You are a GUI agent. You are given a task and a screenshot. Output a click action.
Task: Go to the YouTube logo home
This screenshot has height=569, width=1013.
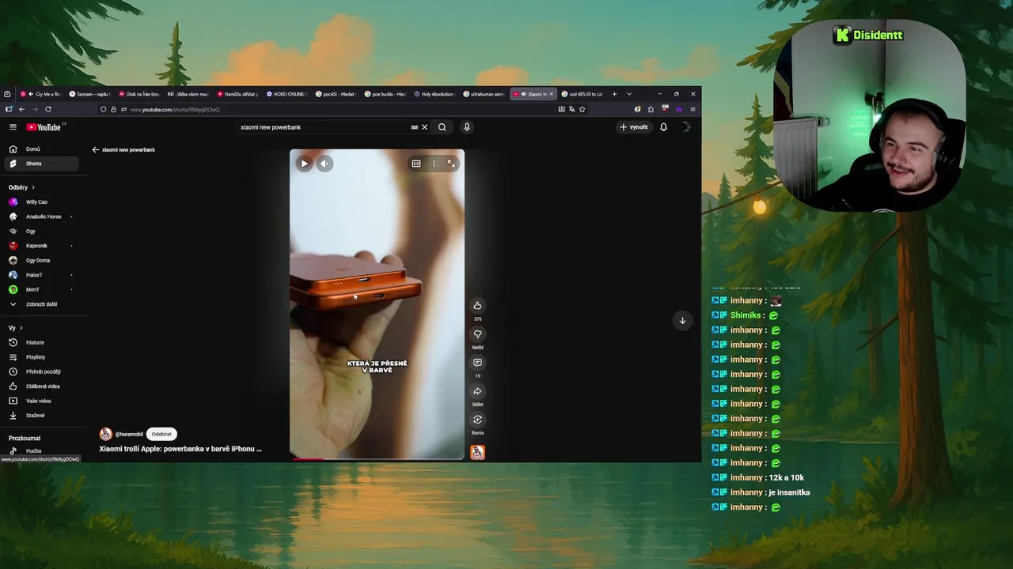(44, 126)
